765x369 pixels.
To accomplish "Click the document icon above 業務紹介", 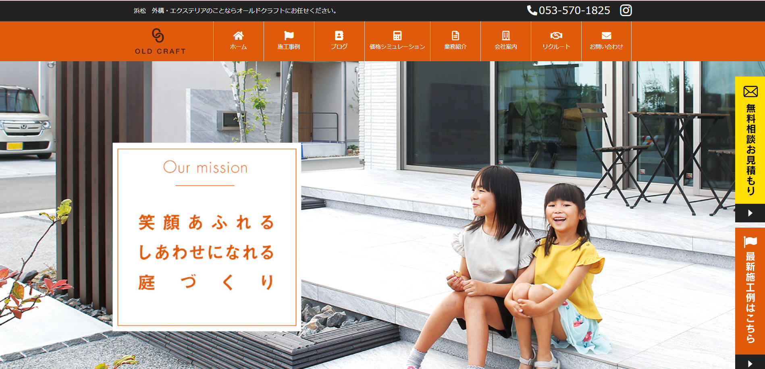I will tap(455, 35).
